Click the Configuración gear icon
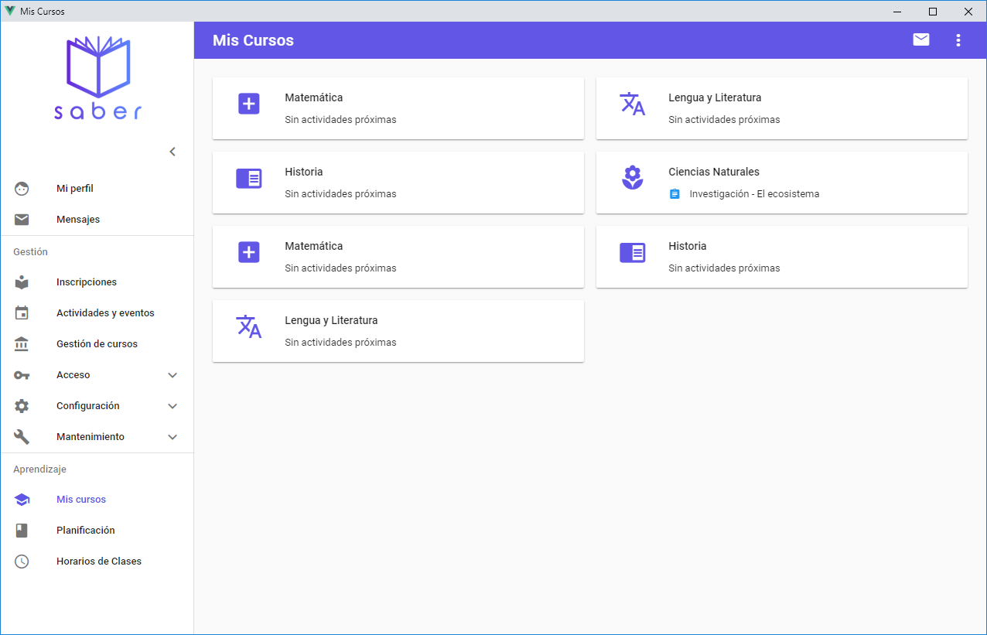987x635 pixels. (22, 406)
